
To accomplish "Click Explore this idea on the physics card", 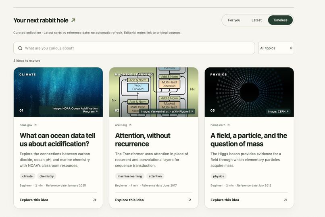I will click(x=225, y=200).
